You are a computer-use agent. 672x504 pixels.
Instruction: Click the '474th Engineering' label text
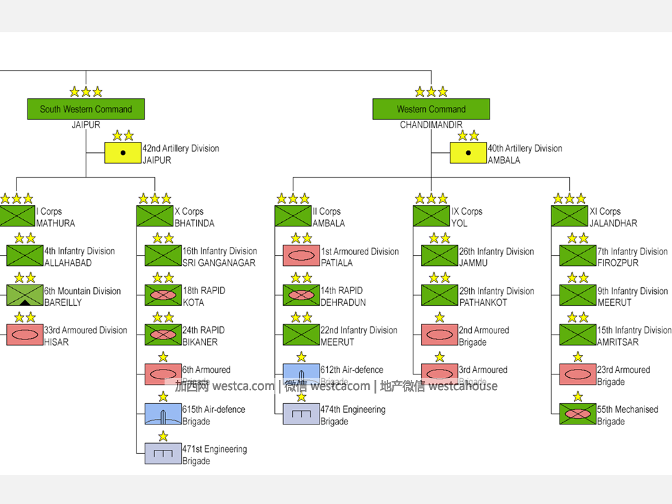pyautogui.click(x=352, y=409)
